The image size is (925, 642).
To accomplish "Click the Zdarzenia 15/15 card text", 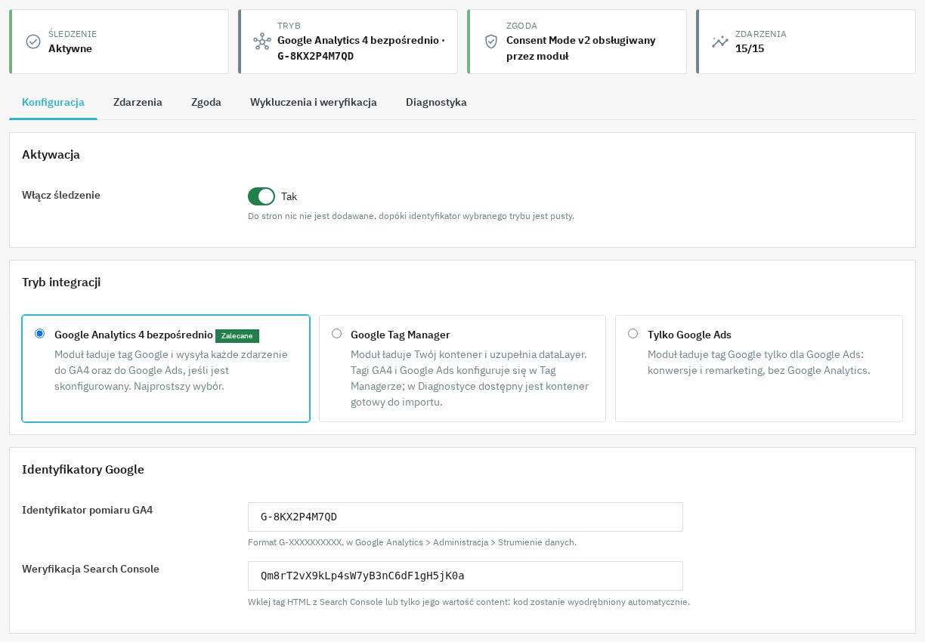I will pyautogui.click(x=761, y=42).
